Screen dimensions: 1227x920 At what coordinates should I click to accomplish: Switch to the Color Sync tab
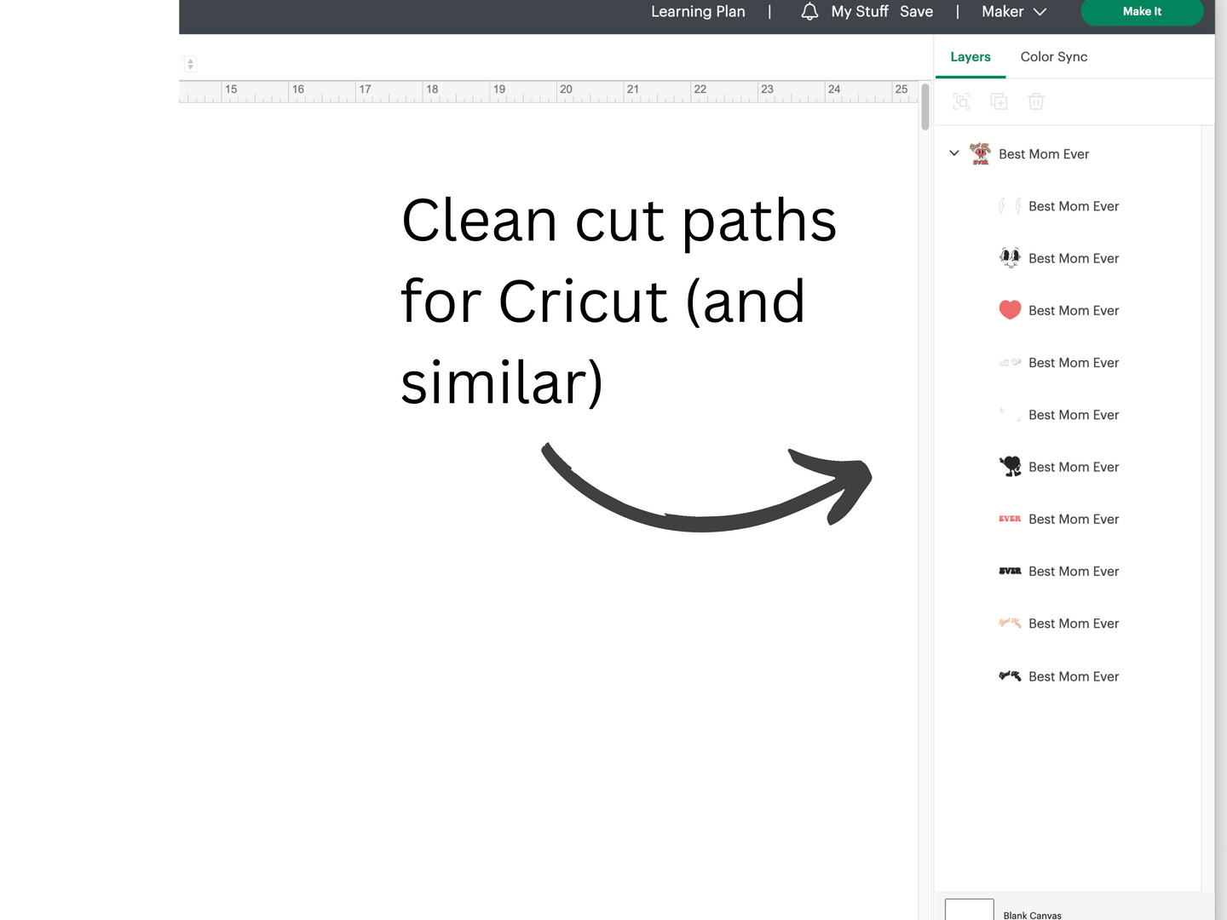(1053, 57)
